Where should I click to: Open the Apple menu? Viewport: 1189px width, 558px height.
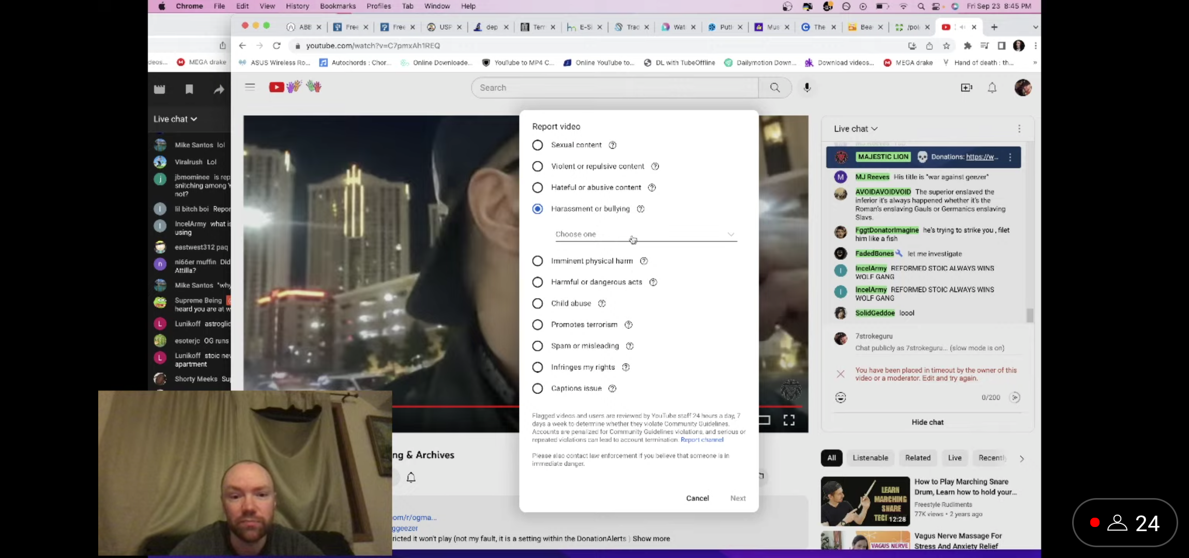pos(161,6)
